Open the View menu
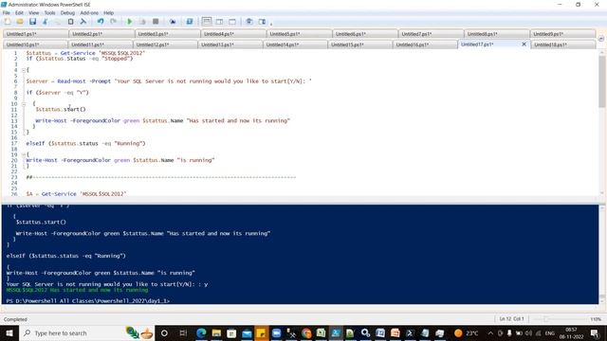 (34, 12)
